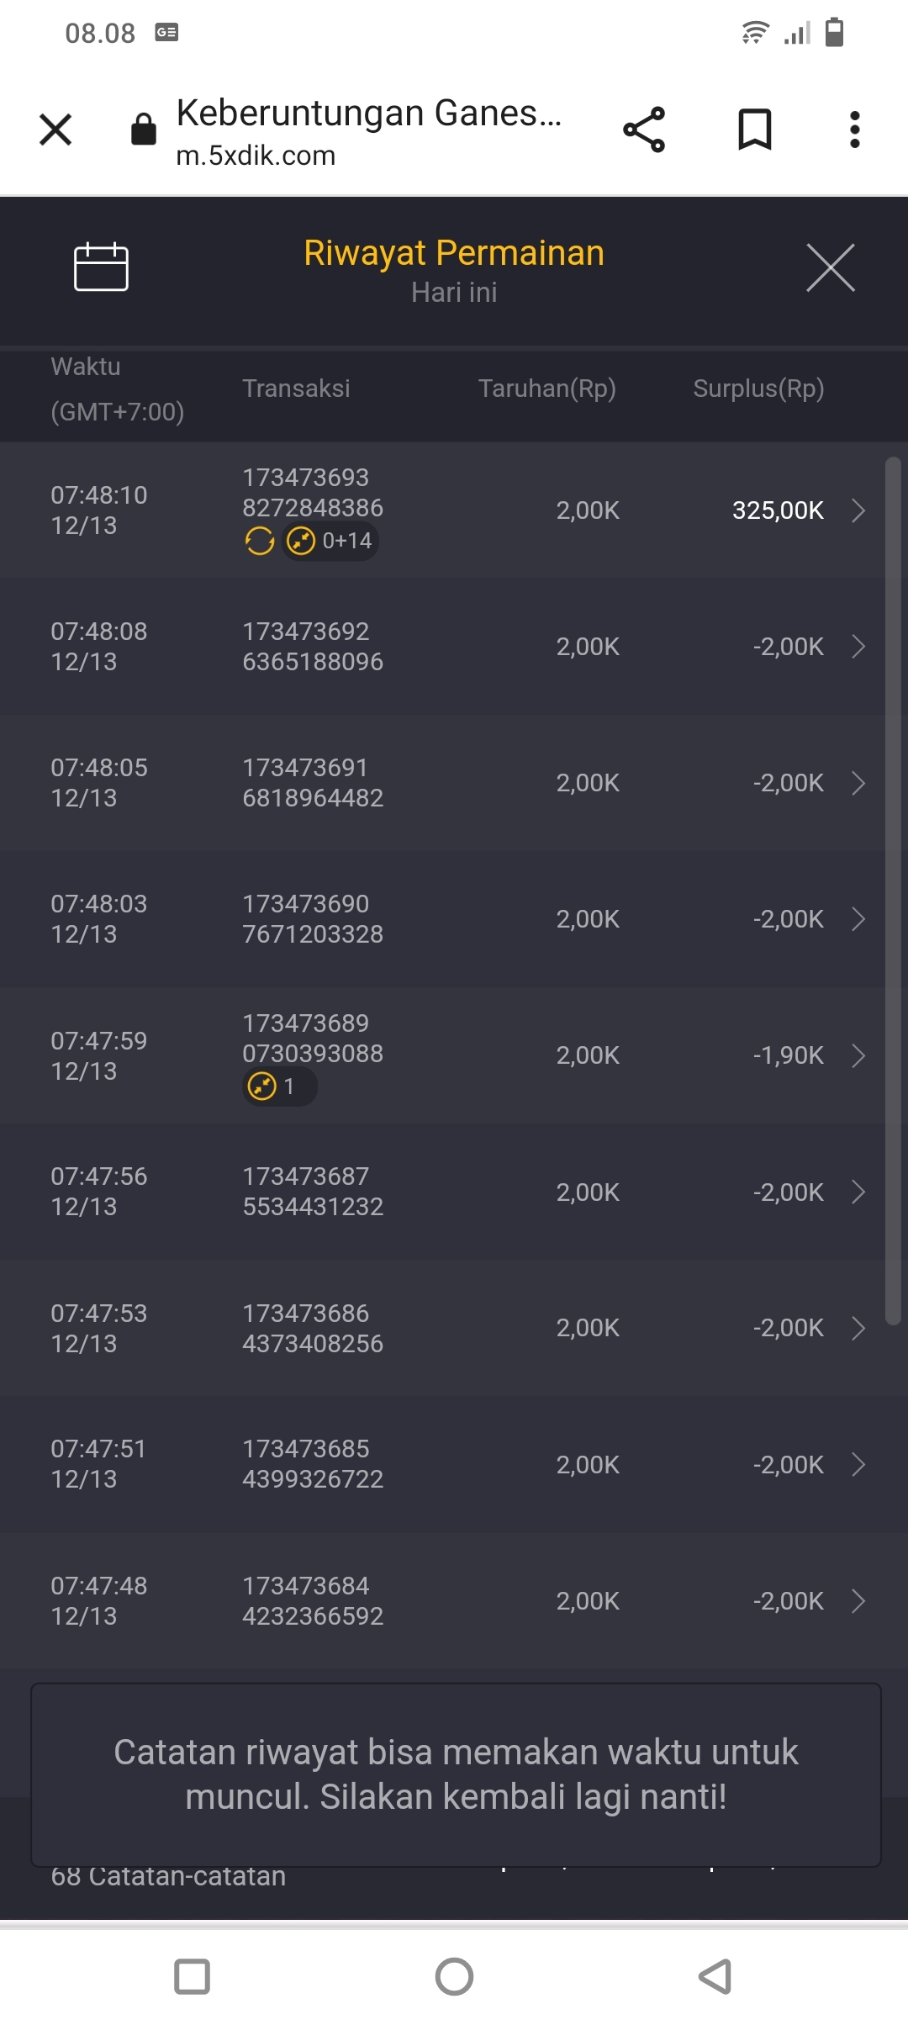The image size is (908, 2025).
Task: Click the history list scrollbar
Action: pos(893,891)
